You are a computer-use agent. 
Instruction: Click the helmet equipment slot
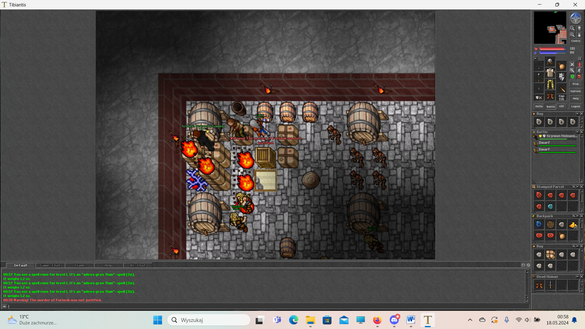coord(550,62)
